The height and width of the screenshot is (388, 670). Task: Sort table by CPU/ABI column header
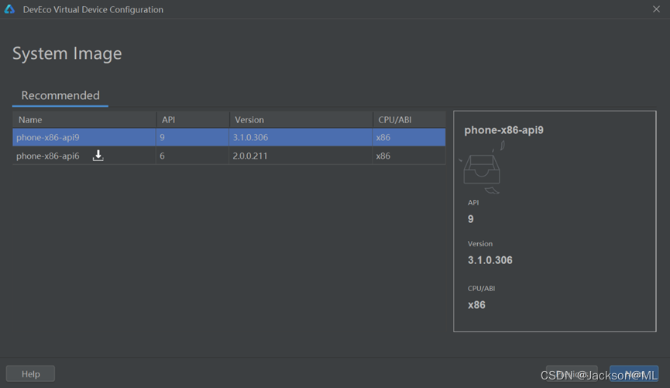[x=409, y=119]
